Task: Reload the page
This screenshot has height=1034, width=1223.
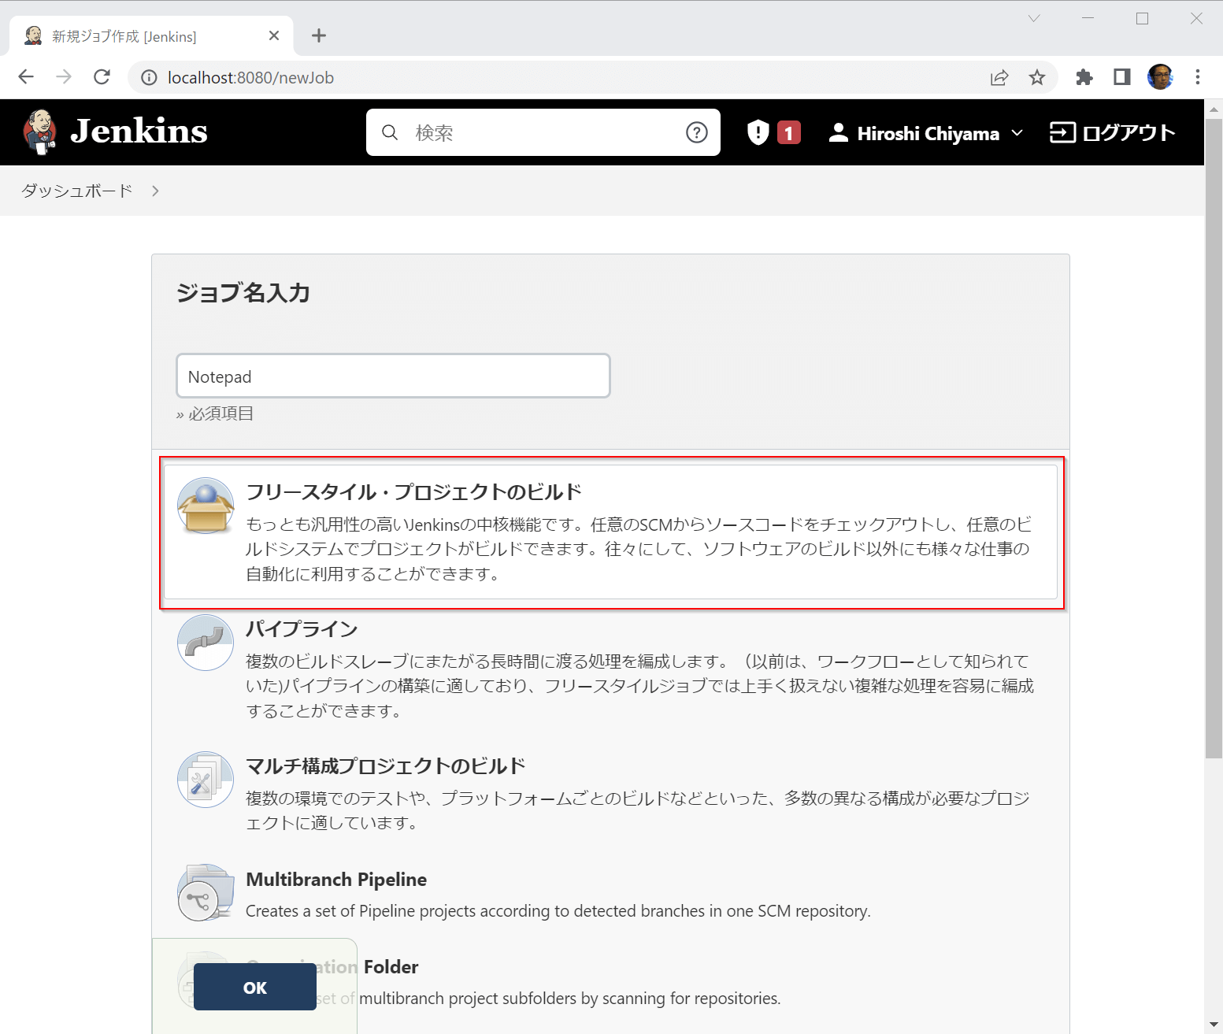Action: point(102,77)
